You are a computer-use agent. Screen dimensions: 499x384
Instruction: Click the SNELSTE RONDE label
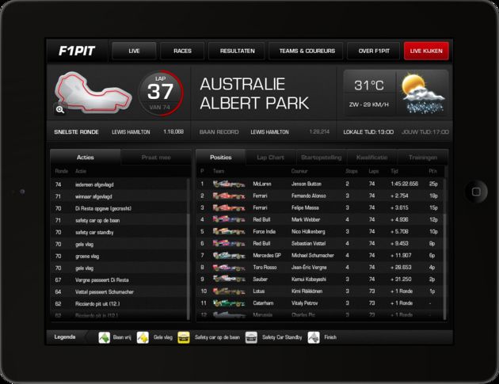click(x=76, y=132)
